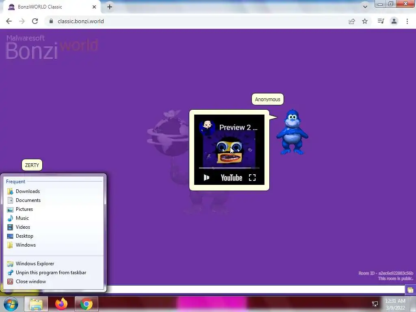Click the Room ID text
416x312 pixels.
click(x=386, y=273)
